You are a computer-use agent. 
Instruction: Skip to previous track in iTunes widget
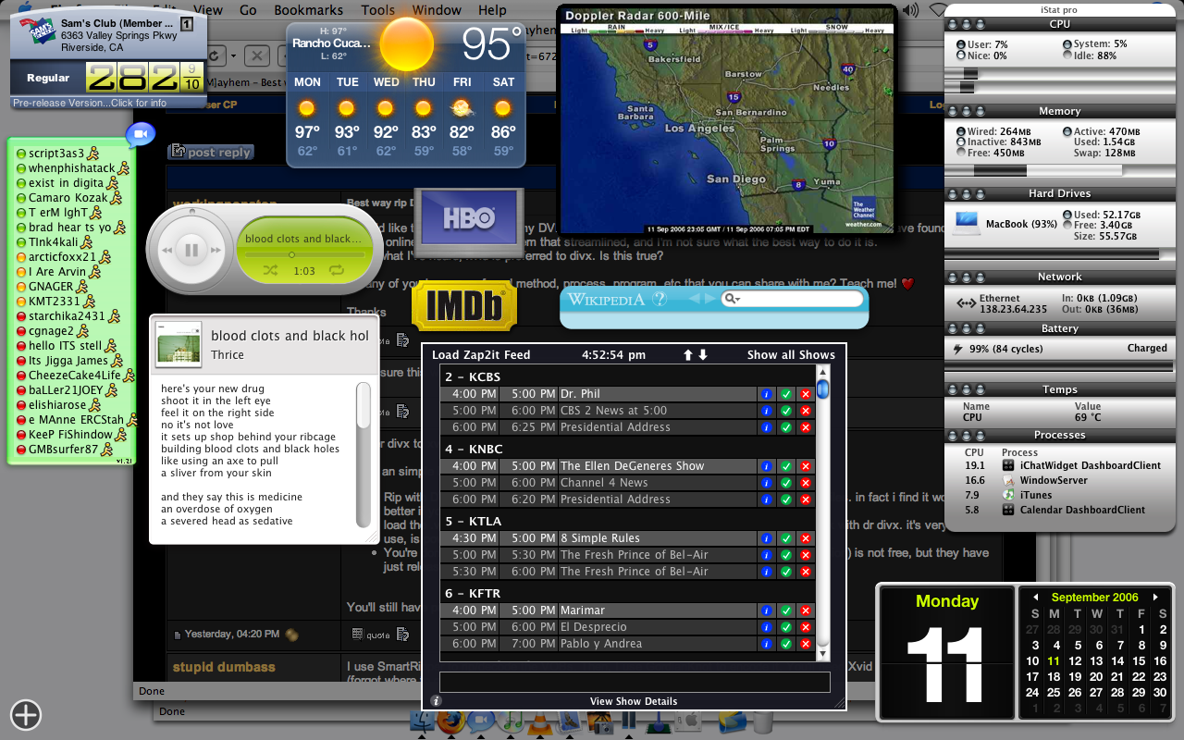click(x=166, y=250)
